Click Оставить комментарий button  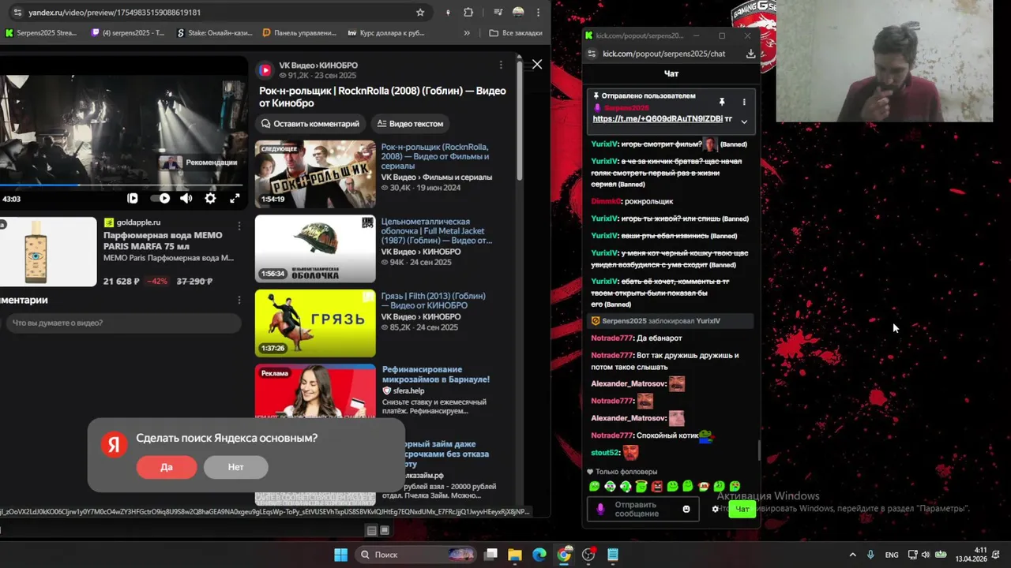click(x=310, y=124)
